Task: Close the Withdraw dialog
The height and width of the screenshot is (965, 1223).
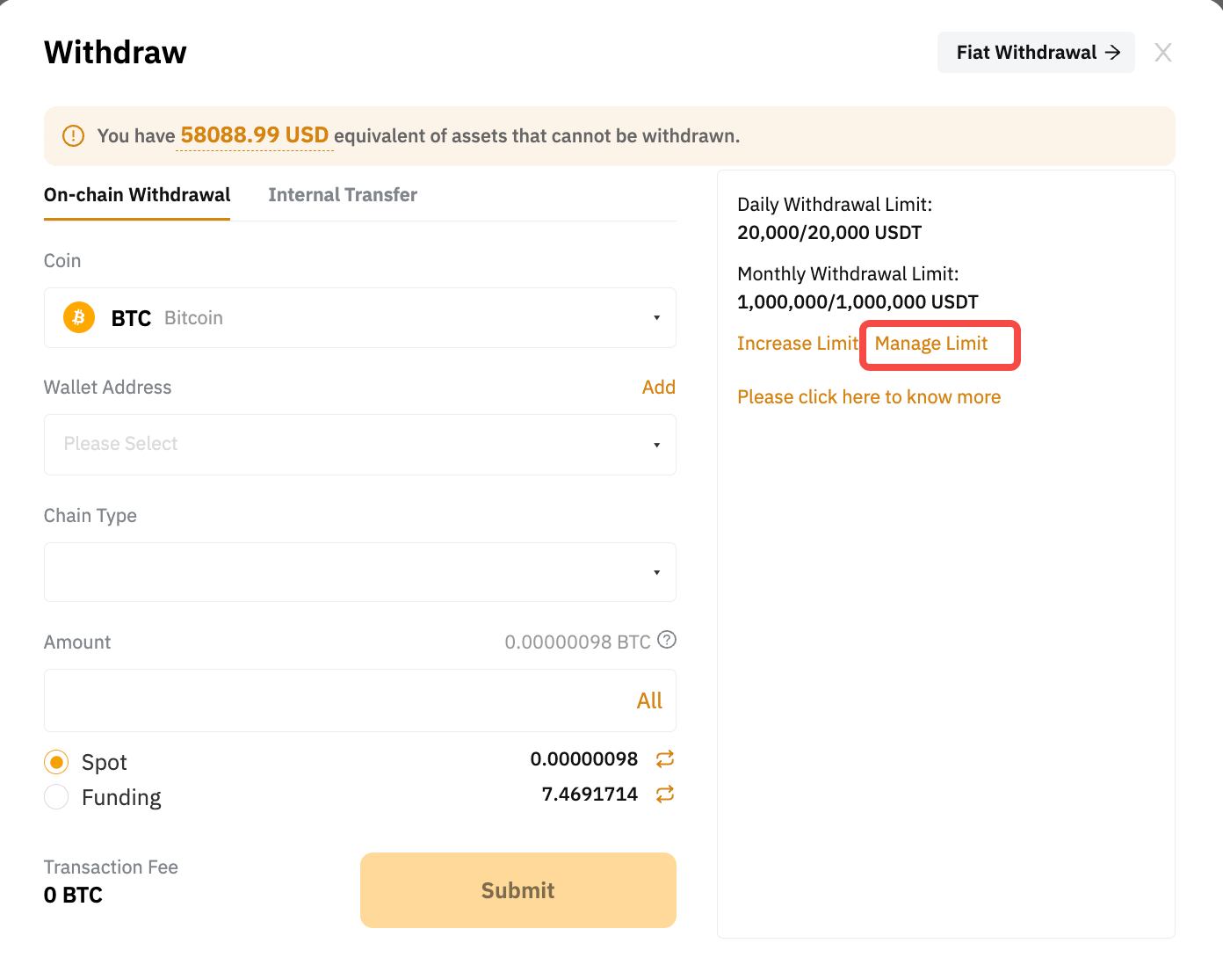Action: click(x=1162, y=53)
